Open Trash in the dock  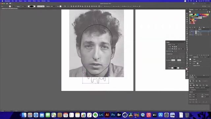pyautogui.click(x=187, y=115)
